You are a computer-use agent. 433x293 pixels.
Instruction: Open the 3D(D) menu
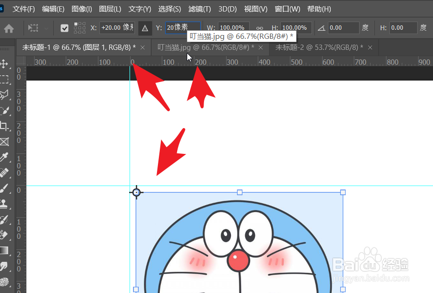coord(228,9)
